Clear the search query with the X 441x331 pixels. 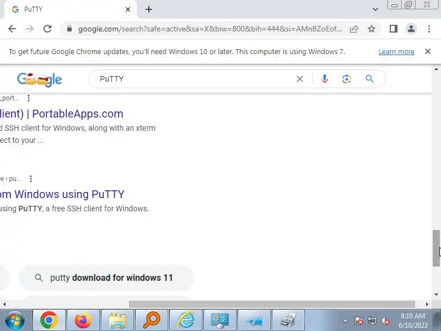(300, 79)
